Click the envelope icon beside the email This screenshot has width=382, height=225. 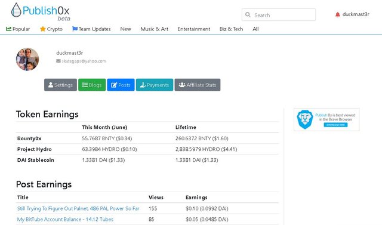coord(58,61)
